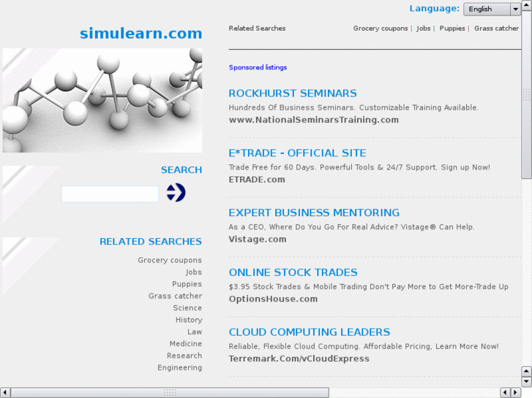This screenshot has width=532, height=398.
Task: Click the vertical scrollbar thumb
Action: [526, 94]
